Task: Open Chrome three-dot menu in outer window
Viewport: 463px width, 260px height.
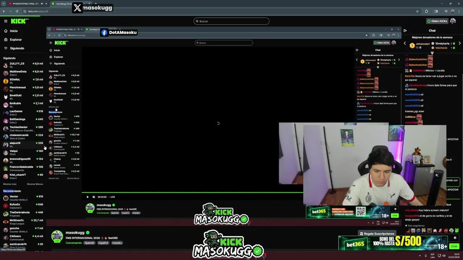Action: pos(459,11)
